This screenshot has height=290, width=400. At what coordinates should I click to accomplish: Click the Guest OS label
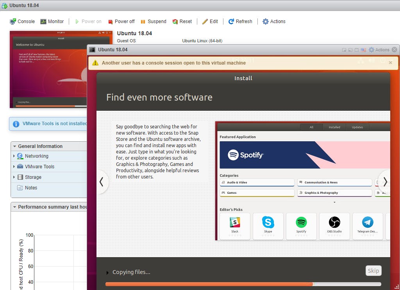coord(126,41)
